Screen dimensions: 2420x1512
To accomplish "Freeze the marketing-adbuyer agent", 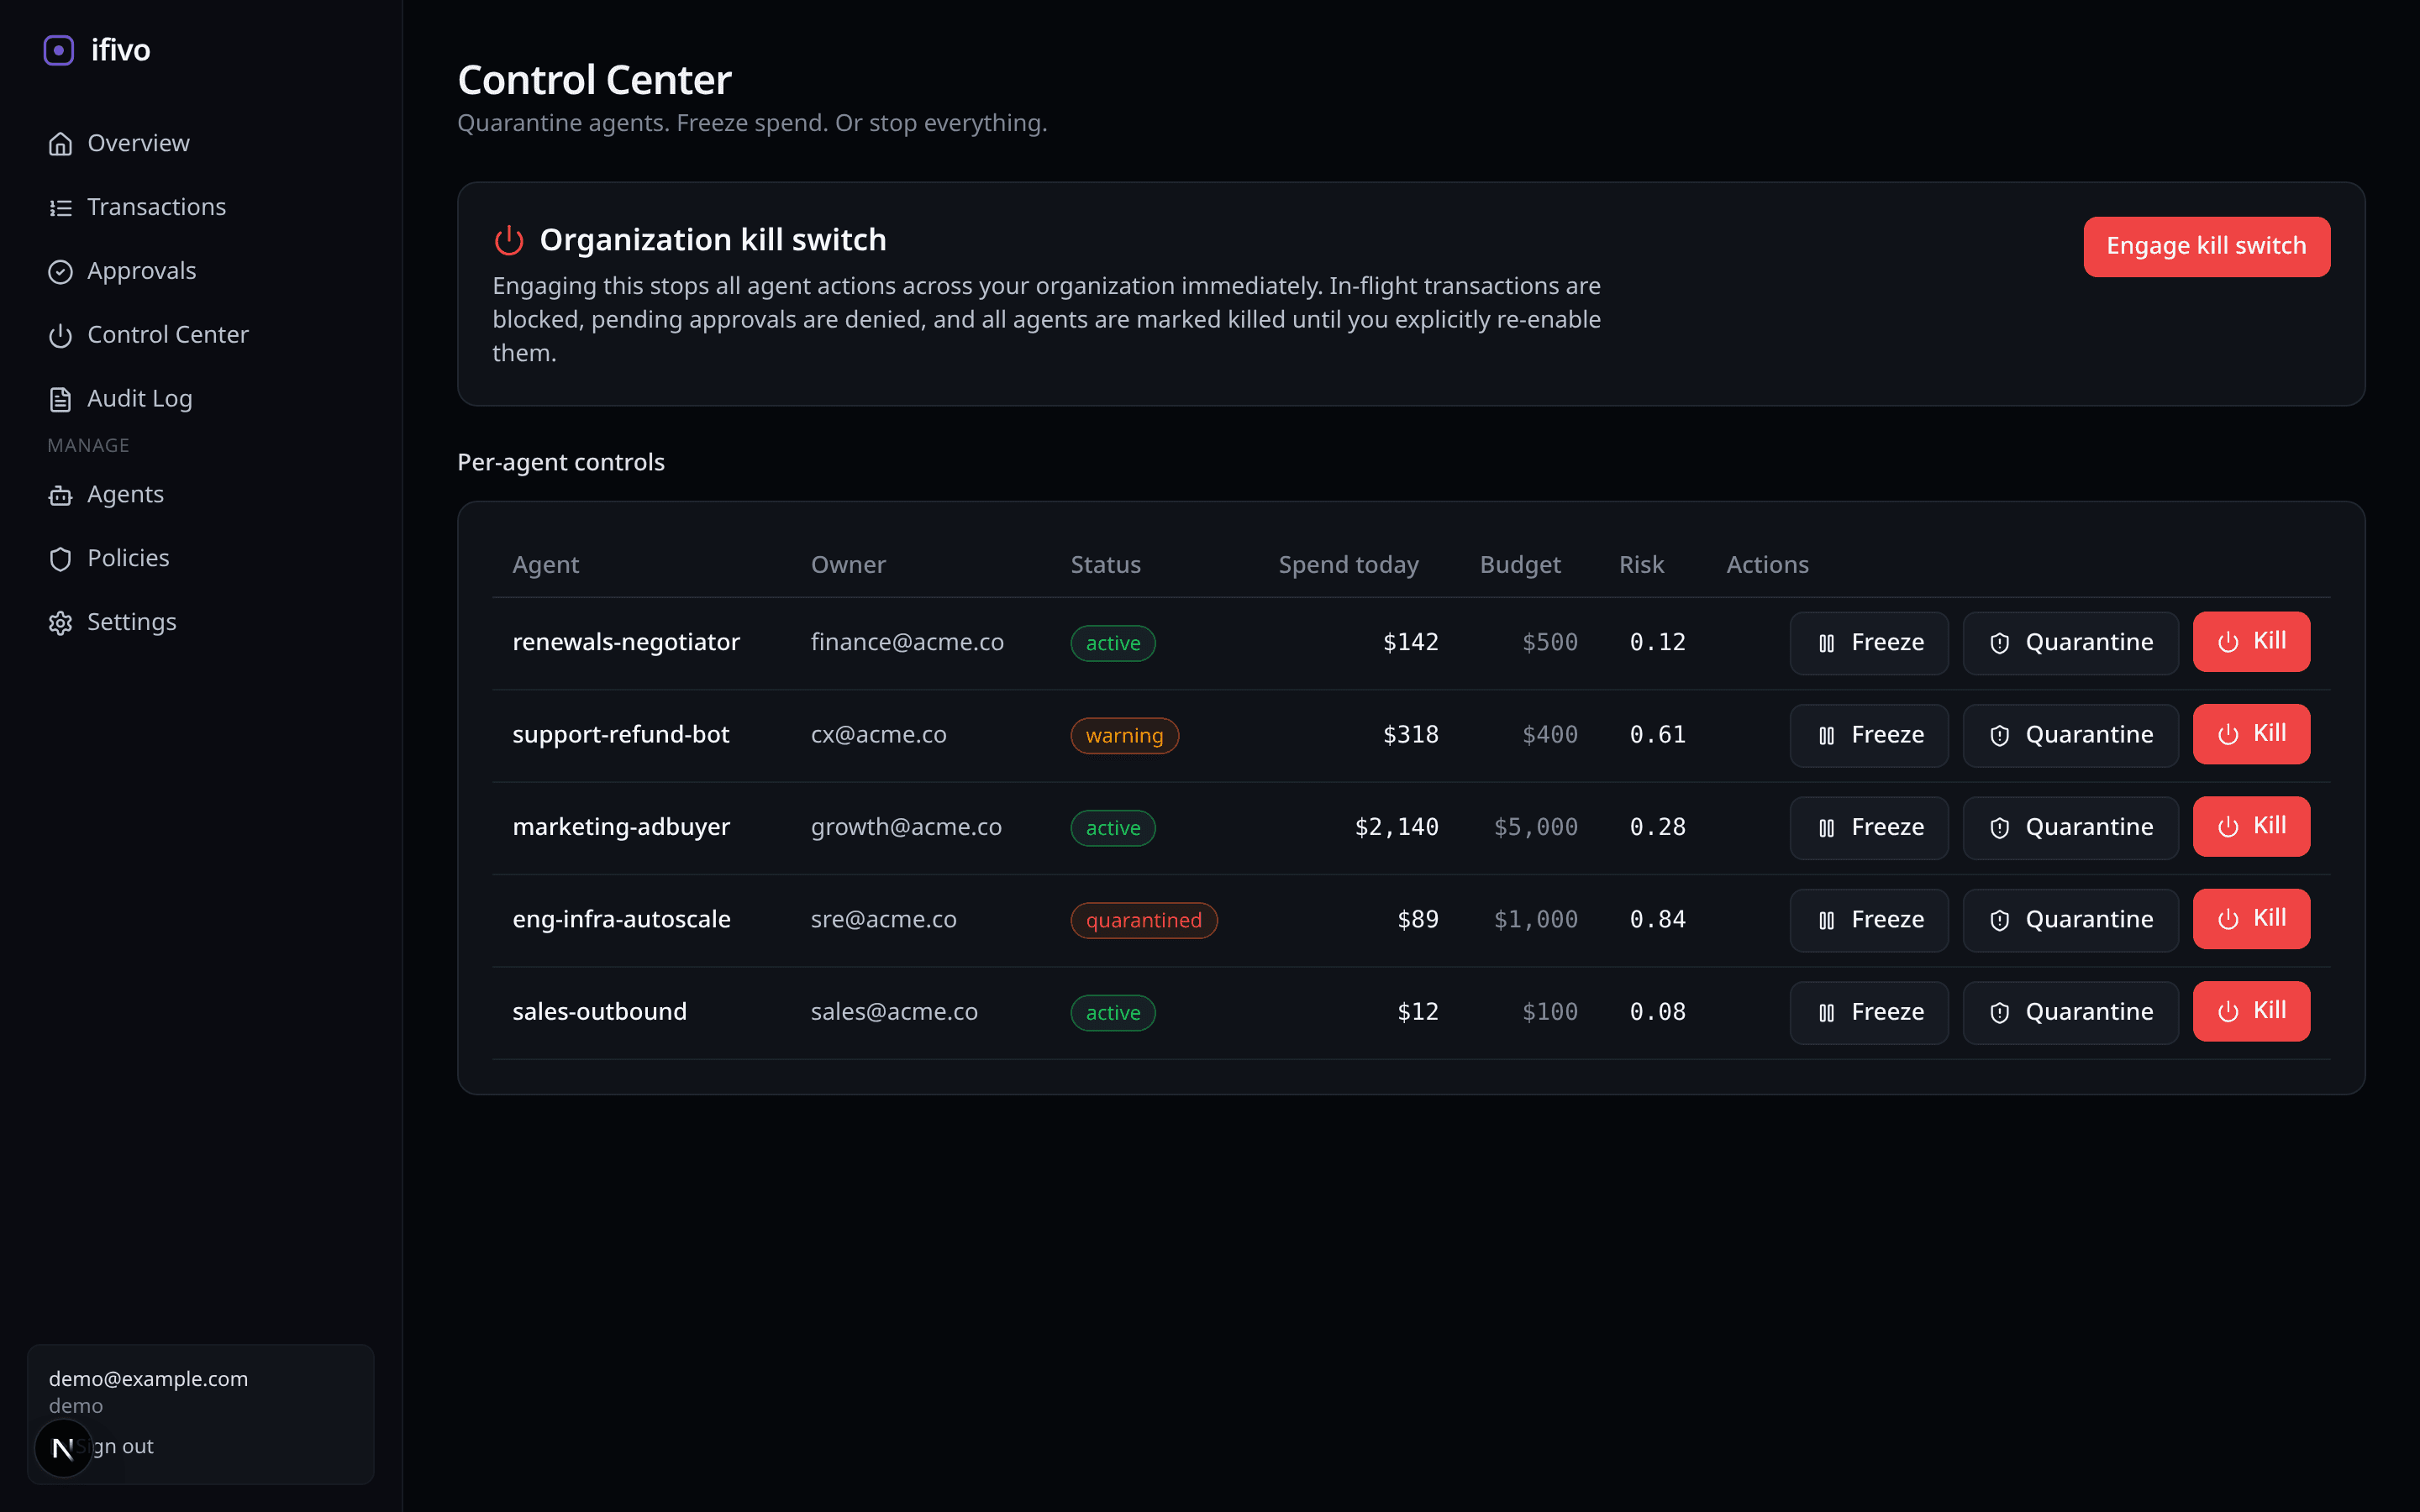I will 1868,827.
